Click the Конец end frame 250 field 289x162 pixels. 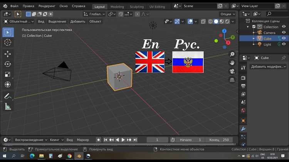[219, 140]
